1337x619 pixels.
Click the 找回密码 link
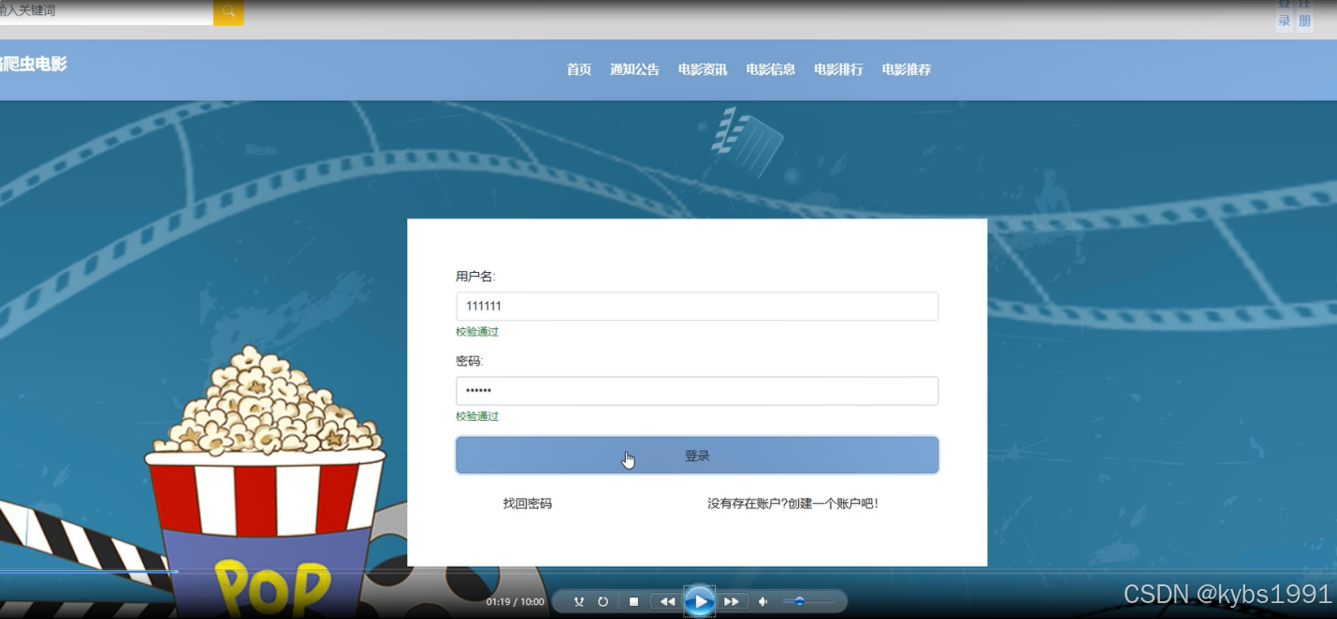(x=528, y=503)
